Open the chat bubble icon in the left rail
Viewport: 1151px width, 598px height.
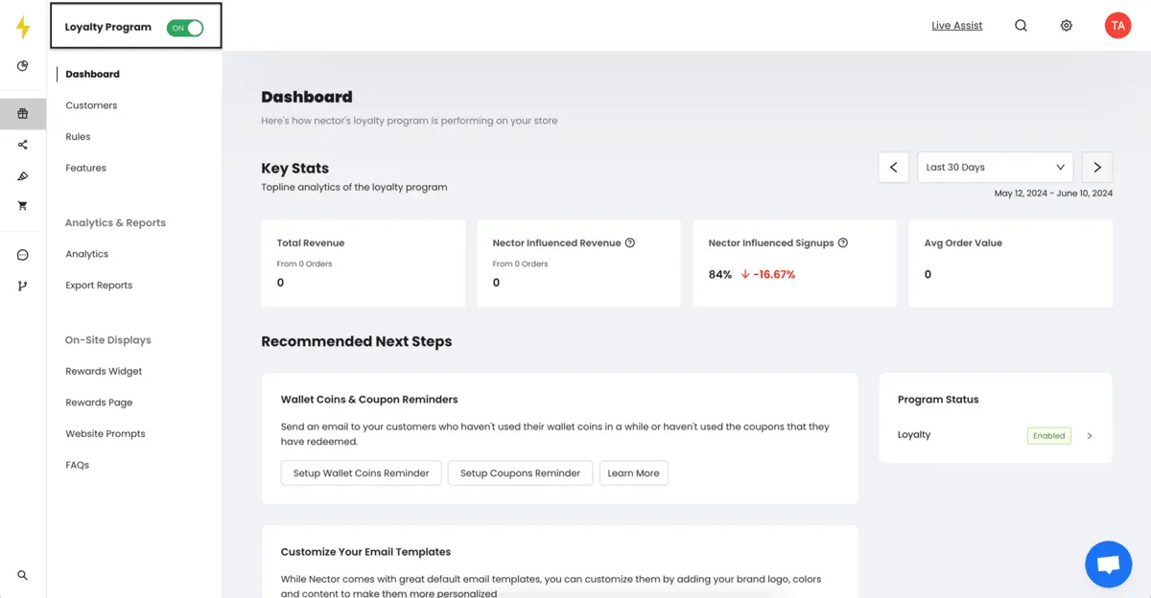[23, 255]
